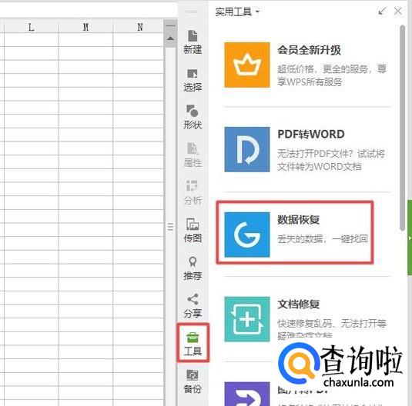
Task: Close the 实用工具 pane
Action: point(398,11)
